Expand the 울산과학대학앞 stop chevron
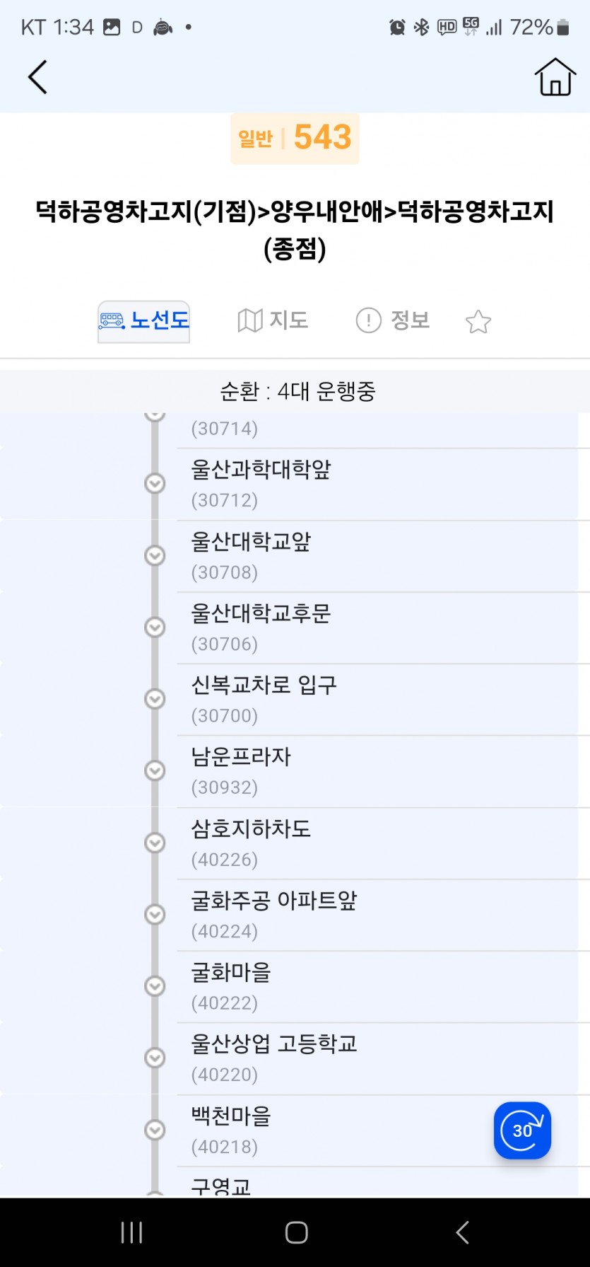Screen dimensions: 590x1267 tap(155, 484)
